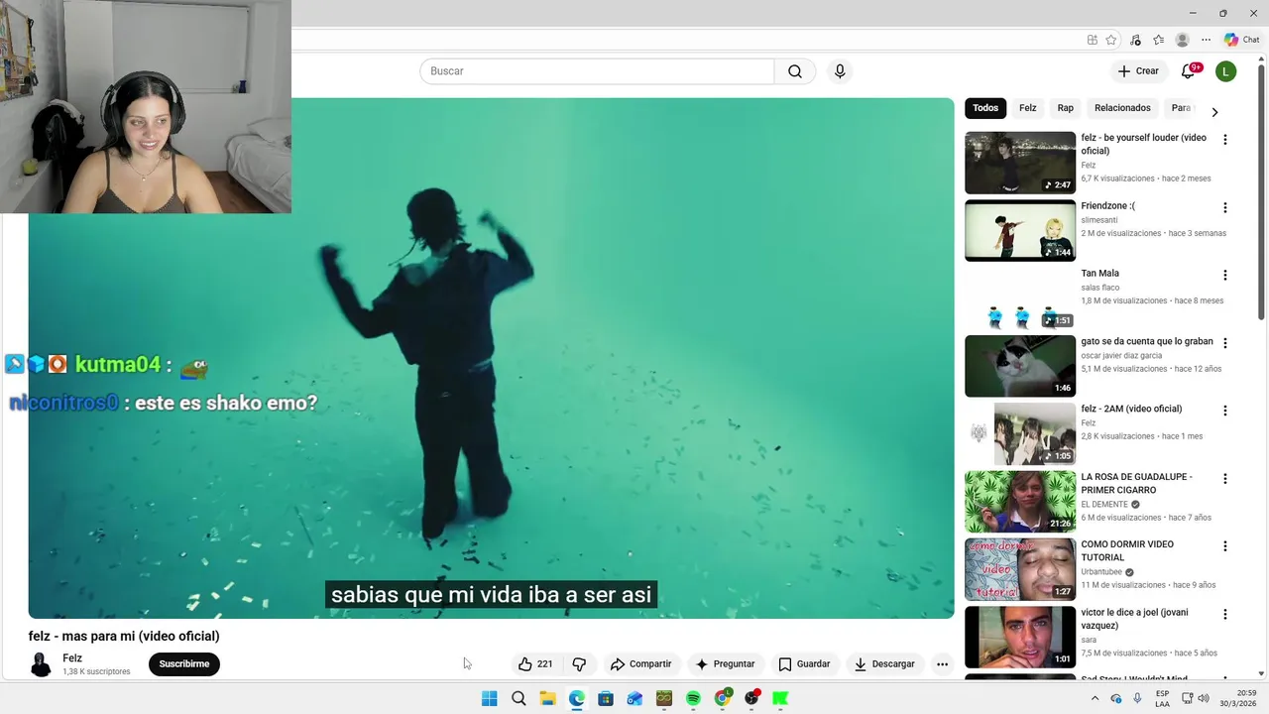Open Spotify from taskbar

click(x=693, y=698)
